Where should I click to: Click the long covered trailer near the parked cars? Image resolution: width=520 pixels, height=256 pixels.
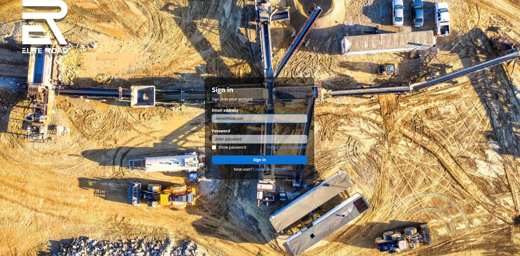[388, 43]
